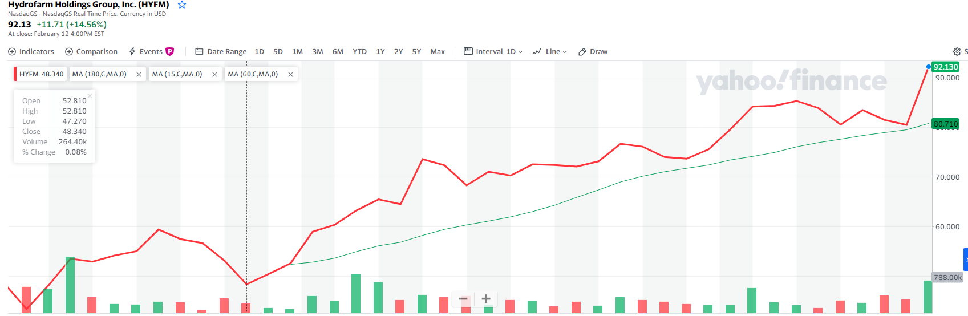Select the 1Y date range
The width and height of the screenshot is (968, 316).
click(380, 51)
